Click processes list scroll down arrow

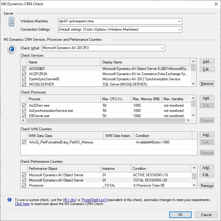click(193, 115)
